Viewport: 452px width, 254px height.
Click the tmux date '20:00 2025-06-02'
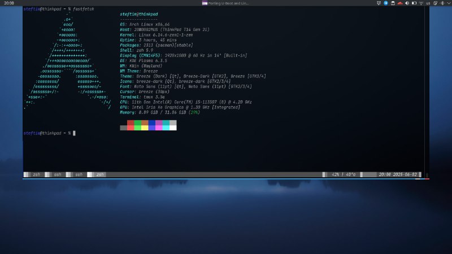point(398,174)
